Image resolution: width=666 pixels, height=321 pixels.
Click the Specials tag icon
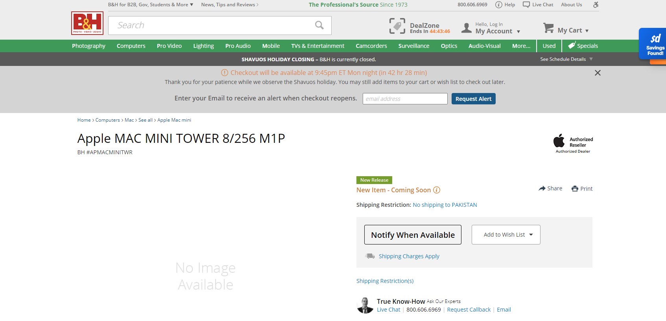click(x=572, y=46)
